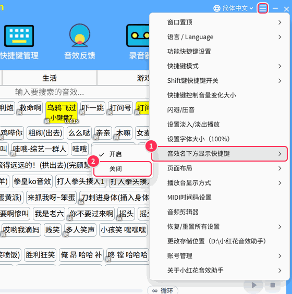Click the globe language icon

click(217, 8)
